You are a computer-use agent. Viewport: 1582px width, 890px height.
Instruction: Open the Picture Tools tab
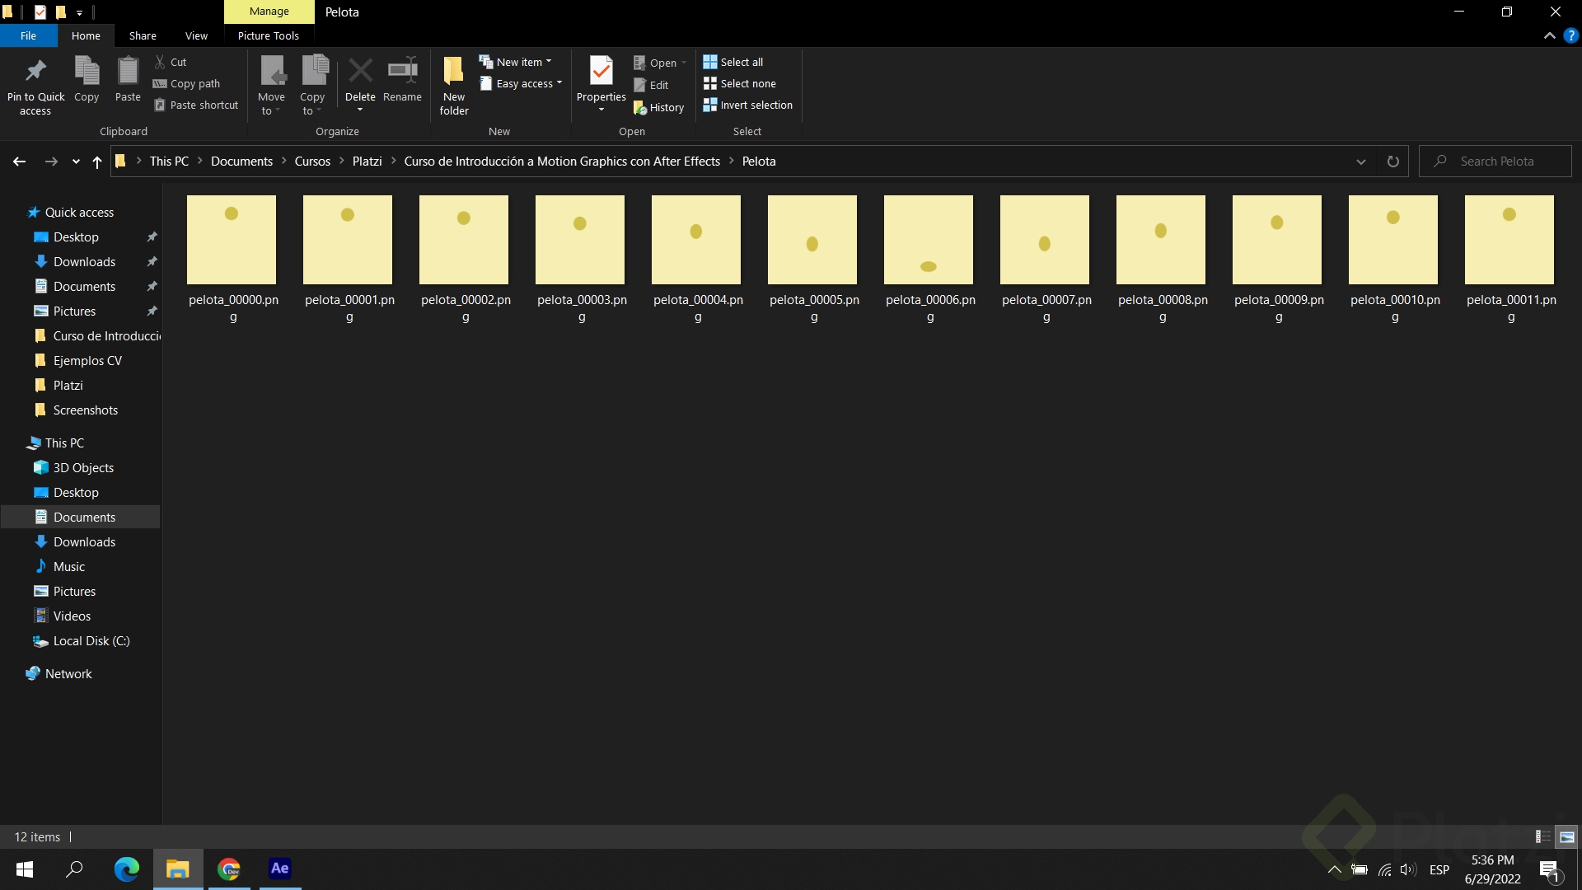click(268, 35)
